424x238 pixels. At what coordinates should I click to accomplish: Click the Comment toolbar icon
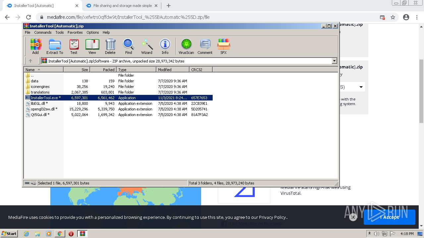coord(205,46)
